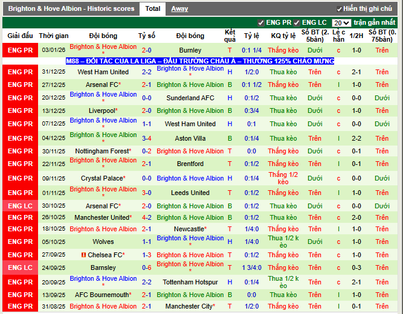Select the ENG LC label on 24/09/25 row
This screenshot has height=314, width=403.
21,268
